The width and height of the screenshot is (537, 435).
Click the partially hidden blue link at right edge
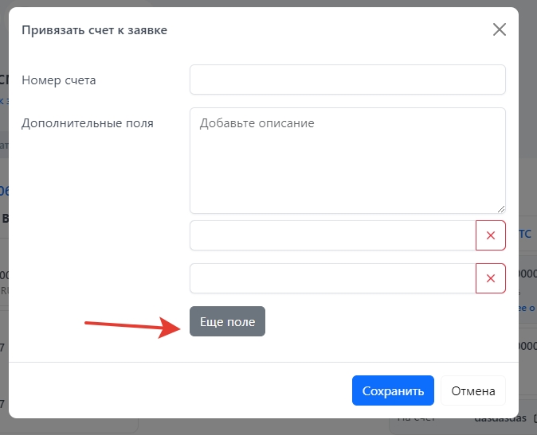[x=527, y=308]
